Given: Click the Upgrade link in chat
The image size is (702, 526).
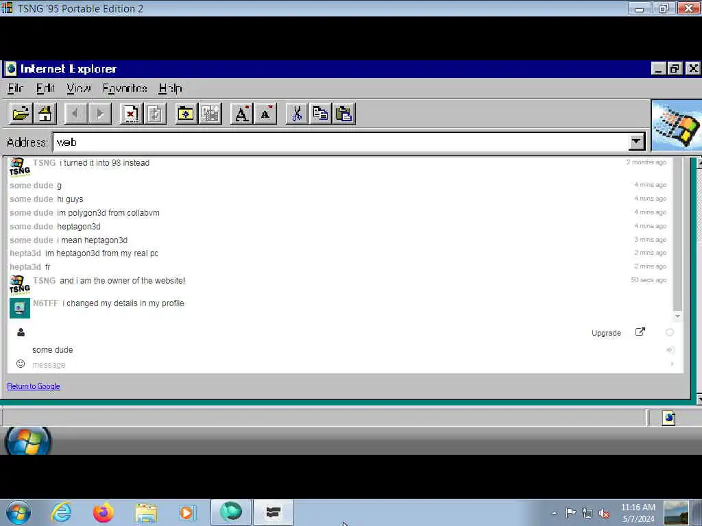Looking at the screenshot, I should pyautogui.click(x=606, y=333).
